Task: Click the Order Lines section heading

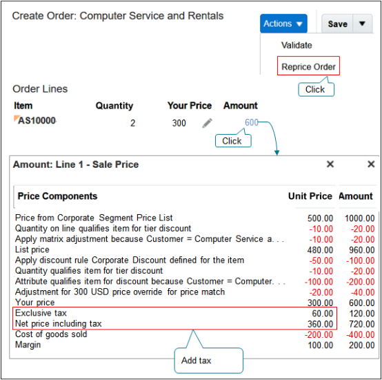Action: [x=40, y=89]
